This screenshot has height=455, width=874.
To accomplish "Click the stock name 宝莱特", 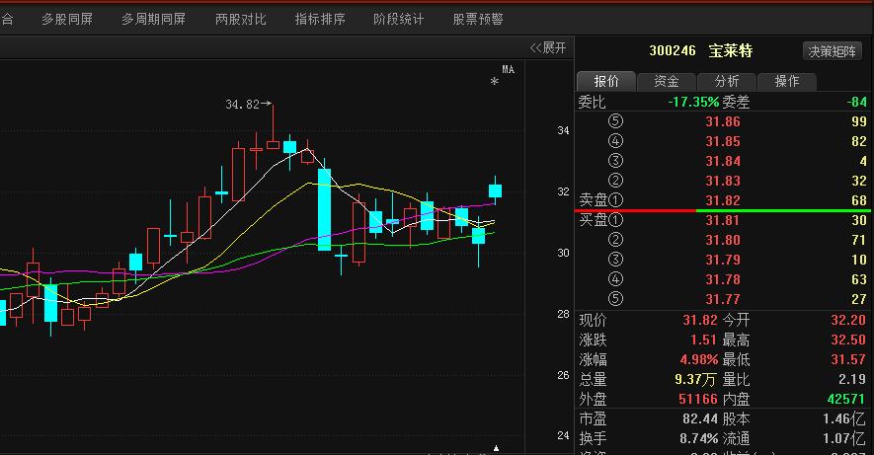I will point(731,51).
